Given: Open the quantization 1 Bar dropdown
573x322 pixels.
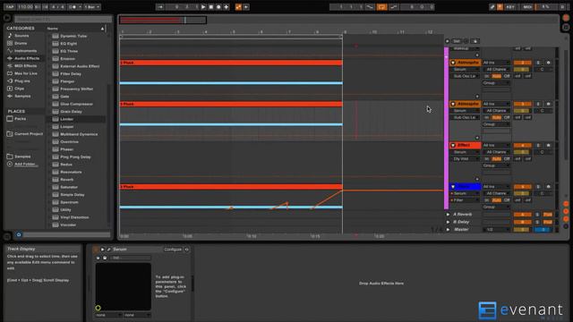Looking at the screenshot, I should pyautogui.click(x=92, y=7).
